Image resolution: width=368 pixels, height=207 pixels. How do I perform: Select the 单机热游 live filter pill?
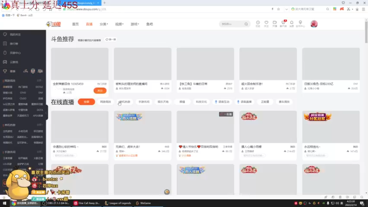(125, 102)
